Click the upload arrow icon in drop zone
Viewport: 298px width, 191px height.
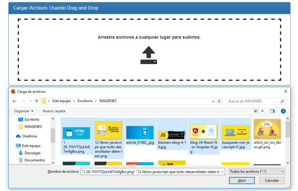pos(149,55)
